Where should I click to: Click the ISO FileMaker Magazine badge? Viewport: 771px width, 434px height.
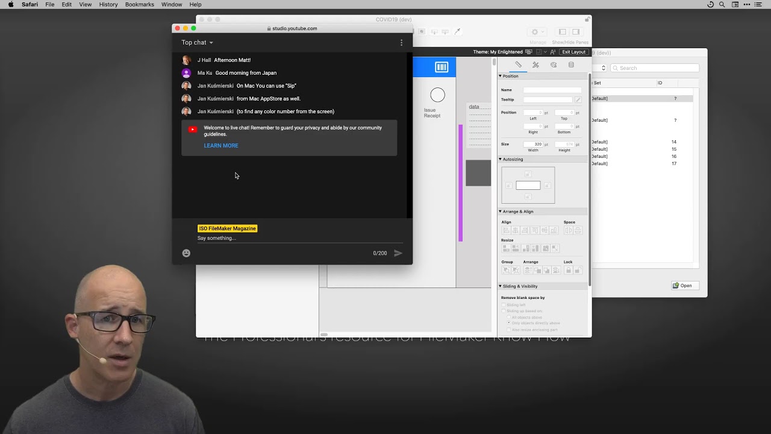[x=228, y=228]
